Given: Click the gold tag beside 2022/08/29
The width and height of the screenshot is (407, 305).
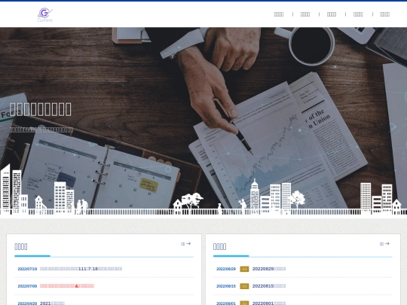Looking at the screenshot, I should [244, 269].
